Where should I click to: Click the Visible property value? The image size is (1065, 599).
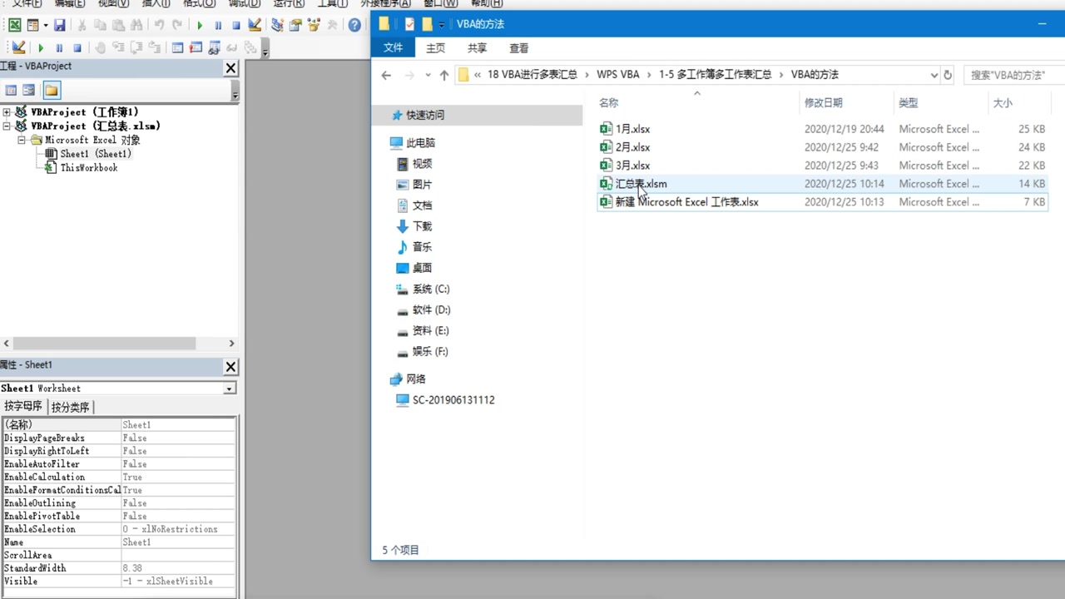click(x=178, y=582)
